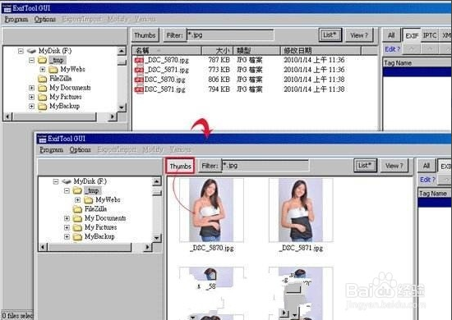Click JPG icon of _DSC_5870.jpg in list
This screenshot has height=320, width=452.
[139, 60]
